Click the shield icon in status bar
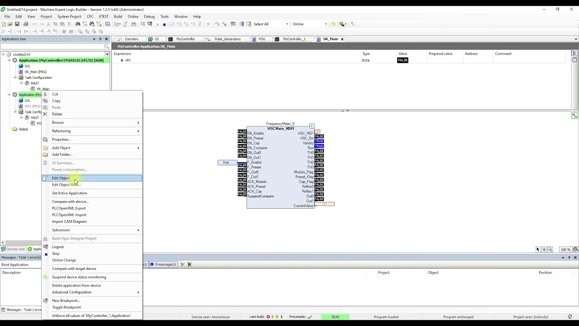Screen dimensions: 579x326 coord(570,316)
